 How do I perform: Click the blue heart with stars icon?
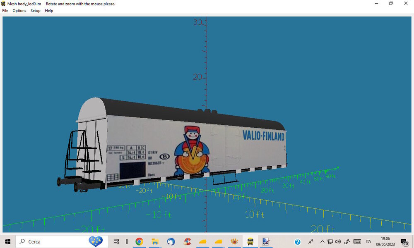(96, 241)
